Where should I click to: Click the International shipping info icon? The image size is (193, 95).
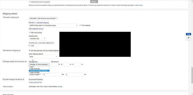coord(20,50)
